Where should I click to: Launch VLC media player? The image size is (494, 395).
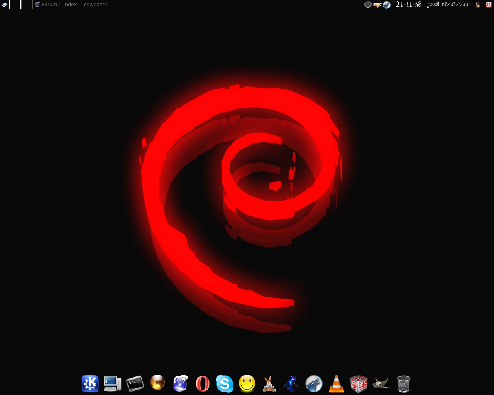click(336, 384)
